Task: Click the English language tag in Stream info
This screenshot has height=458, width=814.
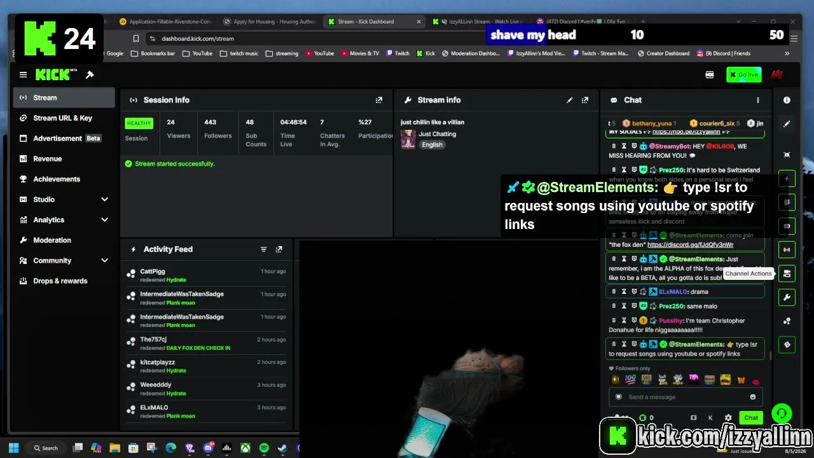Action: point(432,144)
